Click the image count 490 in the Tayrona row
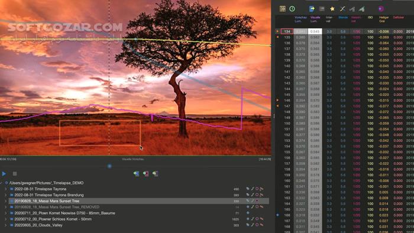 pos(236,189)
